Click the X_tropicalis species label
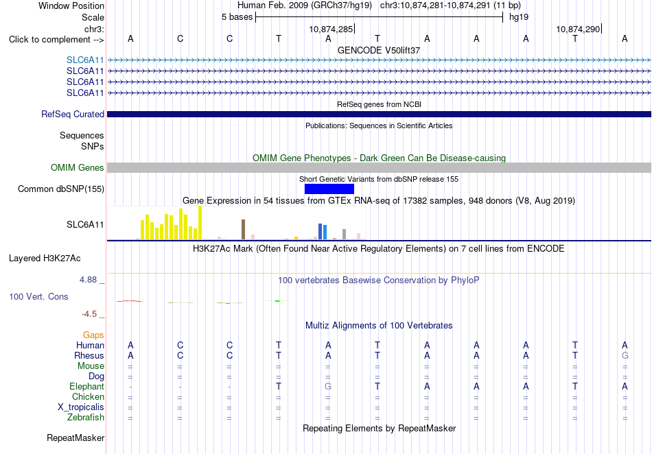 (81, 407)
